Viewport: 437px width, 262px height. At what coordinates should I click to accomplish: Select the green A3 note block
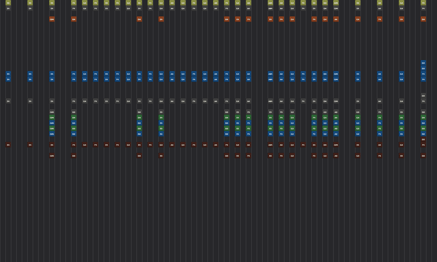[336, 128]
